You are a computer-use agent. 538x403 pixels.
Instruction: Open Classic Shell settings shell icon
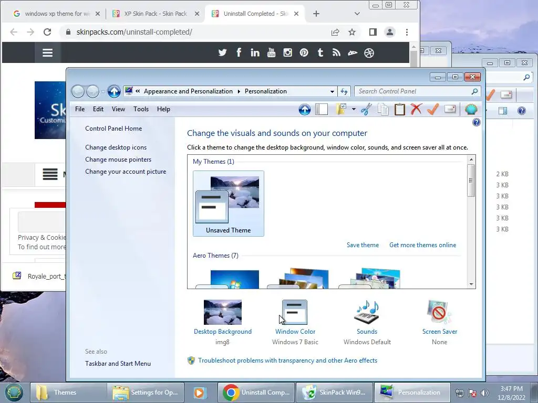[471, 109]
